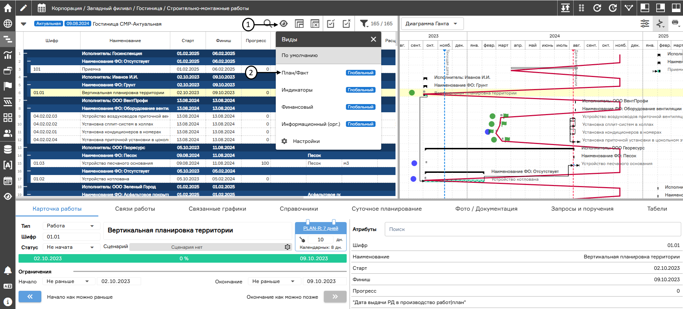Click the import/export arrows icon

coord(565,8)
